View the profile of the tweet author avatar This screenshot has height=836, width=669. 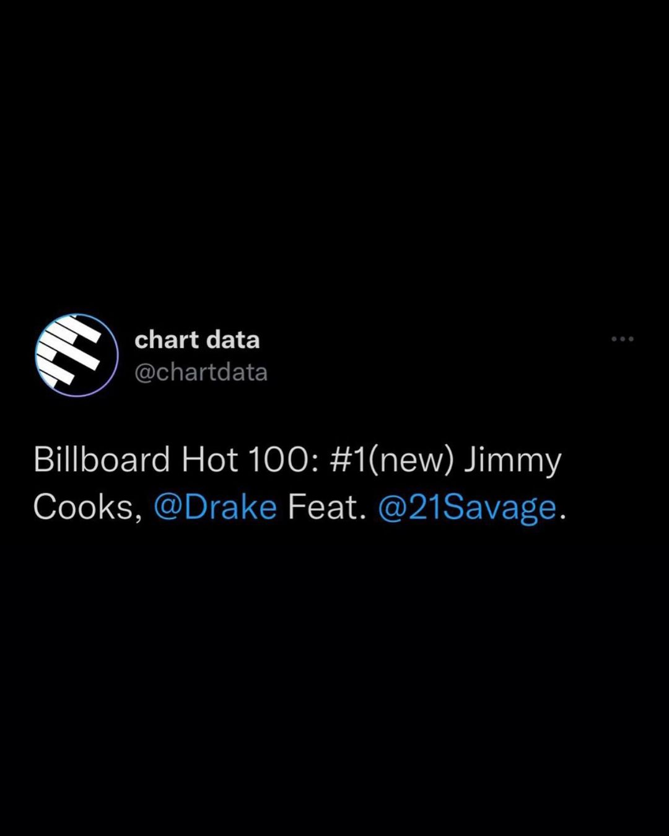pos(77,355)
